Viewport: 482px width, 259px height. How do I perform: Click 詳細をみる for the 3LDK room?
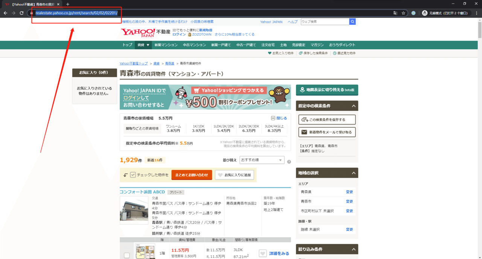(279, 254)
